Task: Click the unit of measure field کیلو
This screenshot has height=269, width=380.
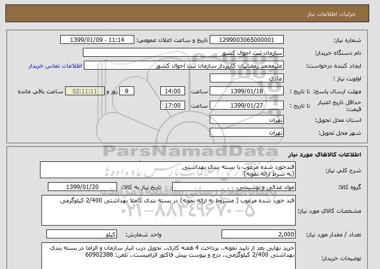Action: tap(81, 234)
